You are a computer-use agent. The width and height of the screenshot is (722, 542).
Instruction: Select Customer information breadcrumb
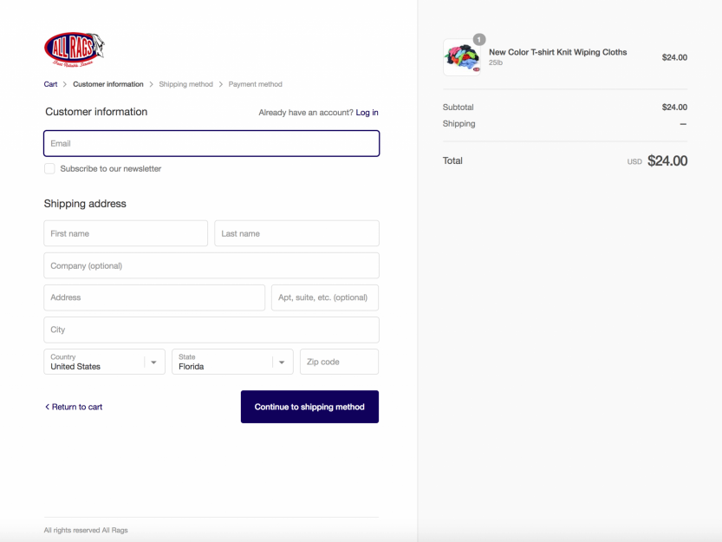[108, 84]
